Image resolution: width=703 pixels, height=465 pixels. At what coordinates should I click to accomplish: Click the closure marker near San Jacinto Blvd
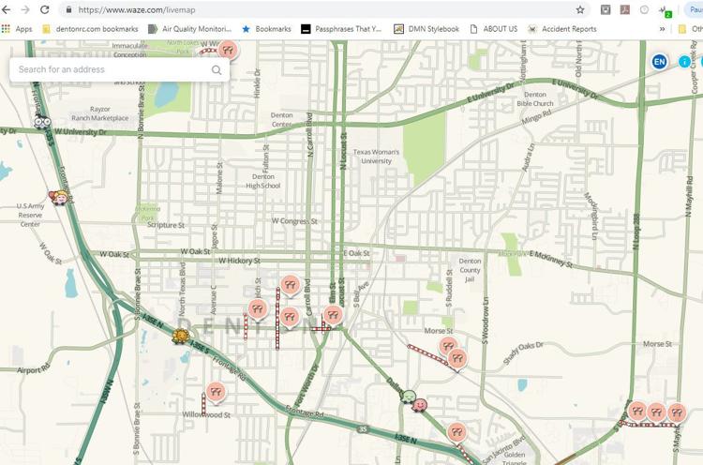click(456, 433)
